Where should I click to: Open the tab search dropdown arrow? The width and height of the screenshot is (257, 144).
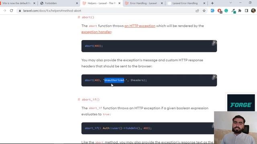coord(230,3)
